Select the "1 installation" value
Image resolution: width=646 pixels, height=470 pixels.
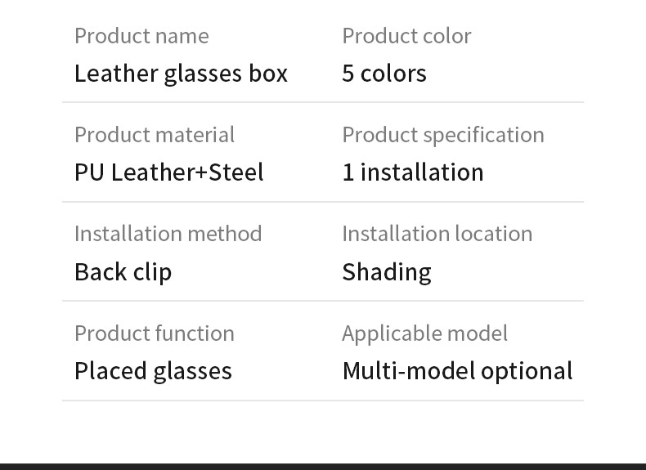point(413,172)
